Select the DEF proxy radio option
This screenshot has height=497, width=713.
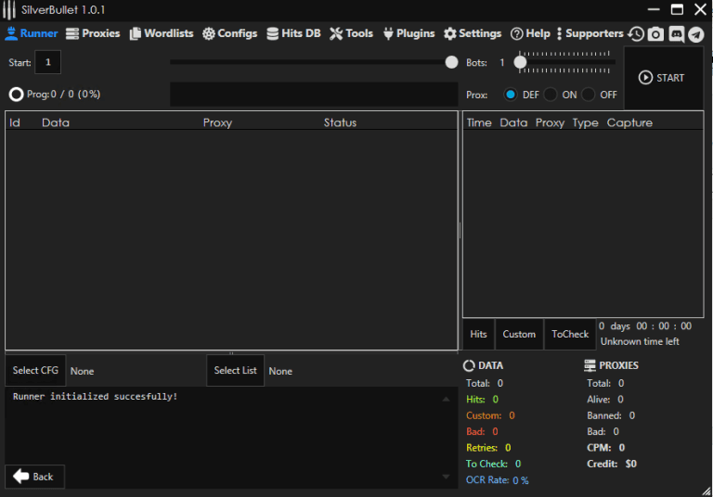point(511,95)
